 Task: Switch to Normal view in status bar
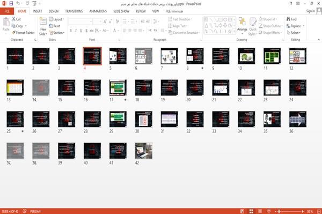click(243, 211)
